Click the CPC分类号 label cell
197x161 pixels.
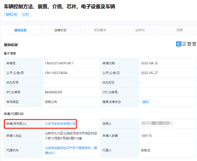(x=119, y=92)
